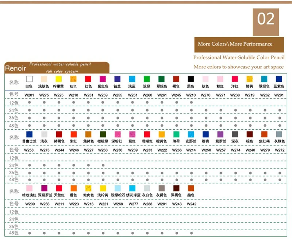Click the brown swatch above W245

176,79
